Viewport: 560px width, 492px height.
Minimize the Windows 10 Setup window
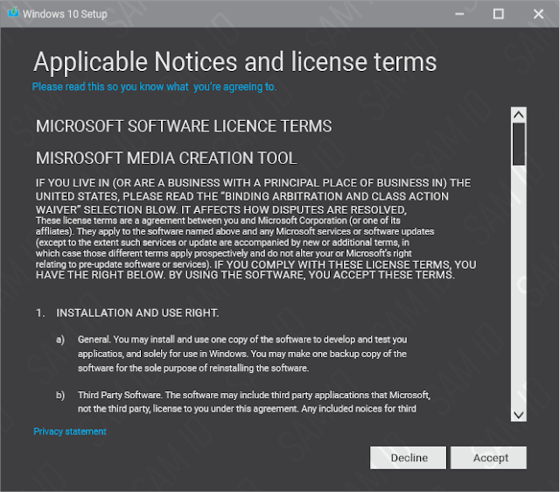[459, 14]
